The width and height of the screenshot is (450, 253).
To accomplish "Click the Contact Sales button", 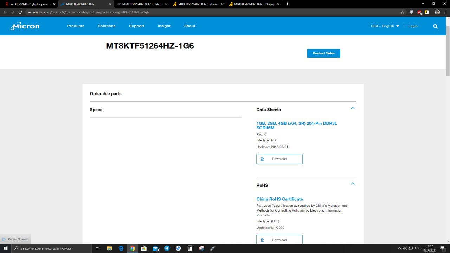I will 323,53.
